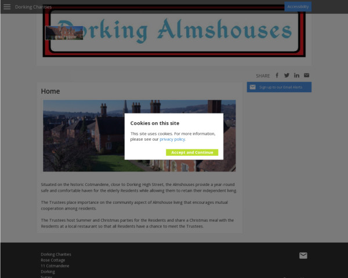
Task: Sign up to our Email Alerts
Action: pos(279,87)
